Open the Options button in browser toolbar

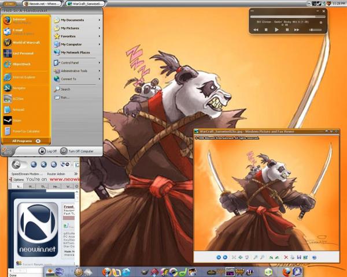point(16,179)
